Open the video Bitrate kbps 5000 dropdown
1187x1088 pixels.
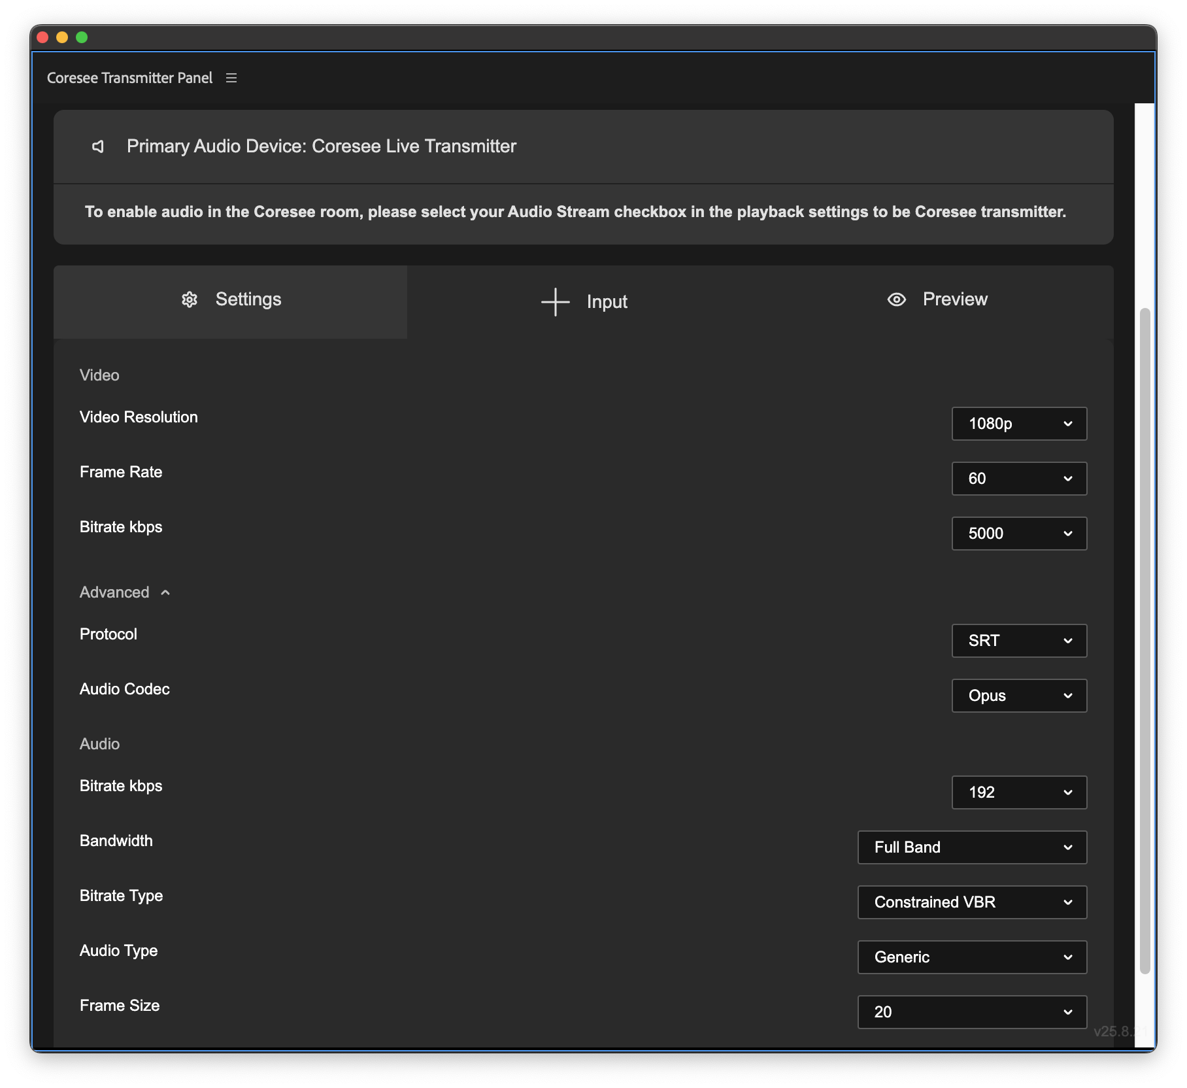coord(1019,534)
